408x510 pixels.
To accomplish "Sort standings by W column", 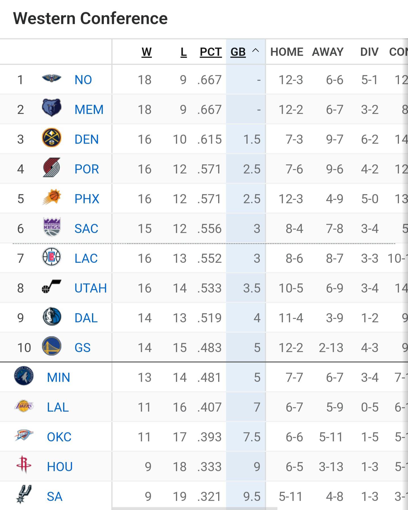I will coord(146,52).
